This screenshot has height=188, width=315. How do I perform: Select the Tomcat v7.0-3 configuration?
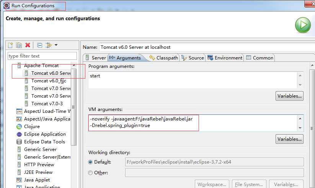click(47, 103)
